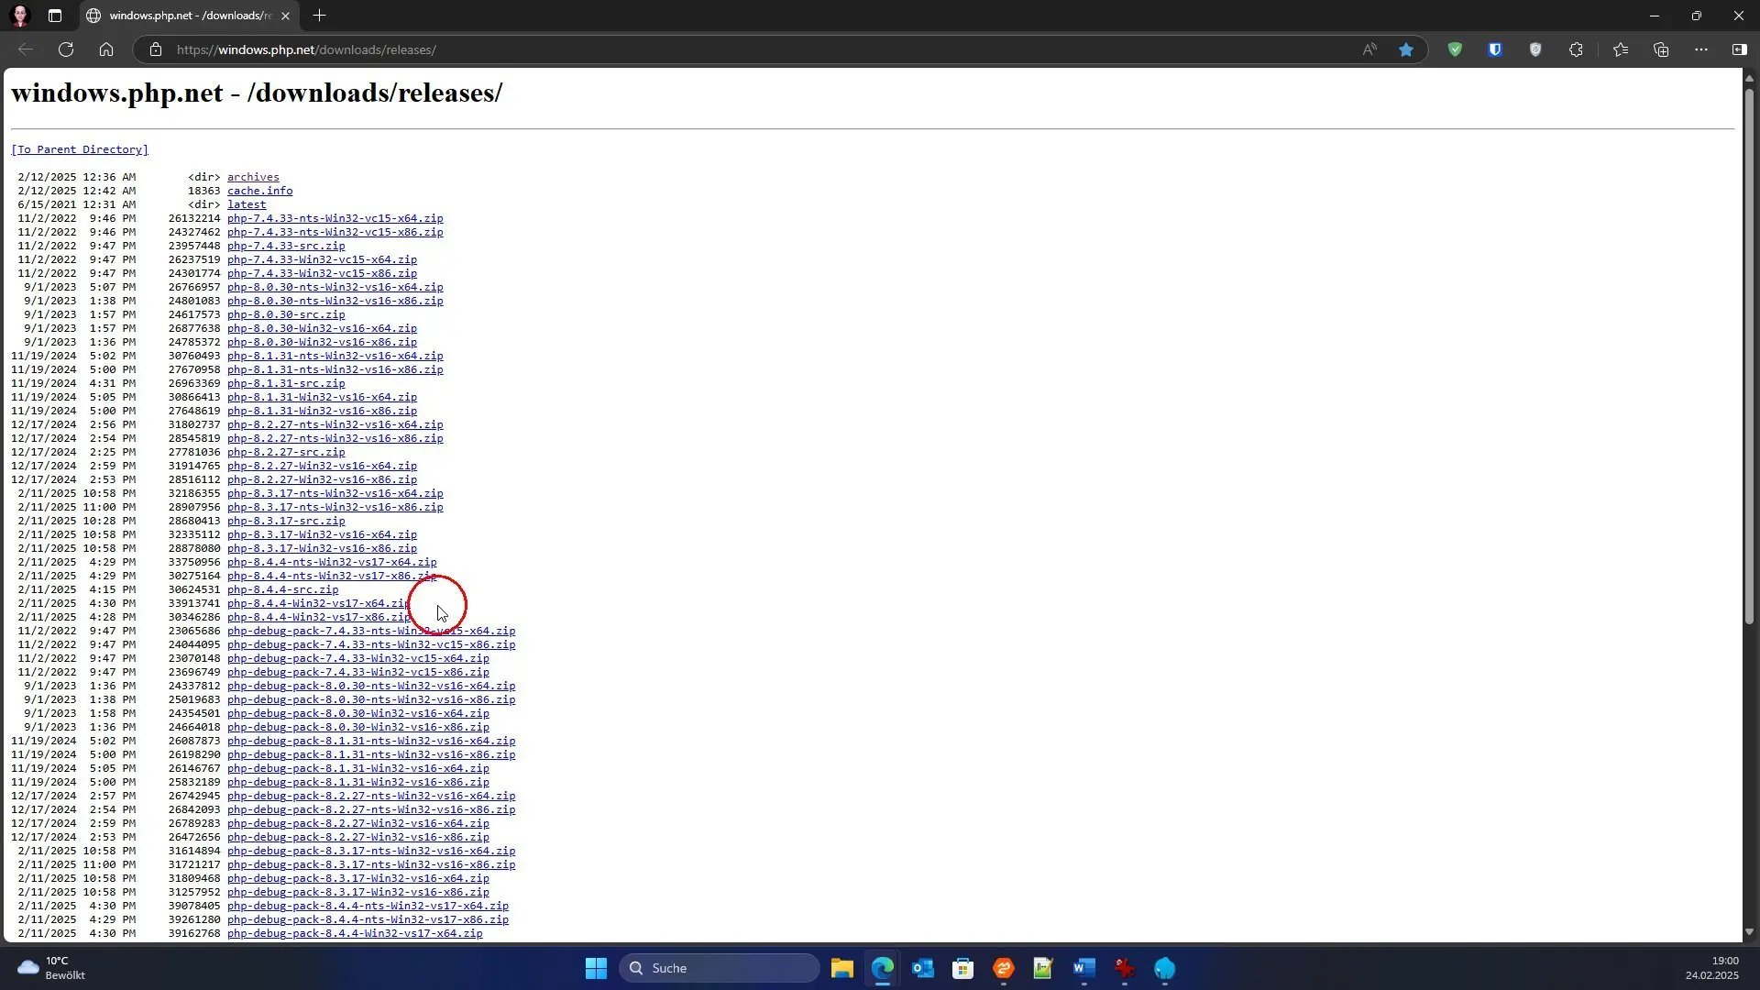Viewport: 1760px width, 990px height.
Task: Open browser settings and more menu
Action: pos(1701,49)
